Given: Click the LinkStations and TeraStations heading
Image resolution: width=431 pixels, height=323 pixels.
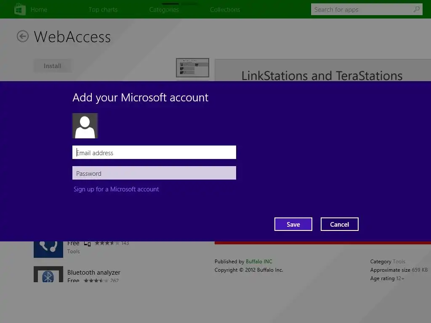Looking at the screenshot, I should [x=322, y=76].
